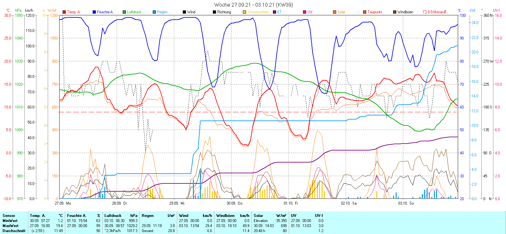The height and width of the screenshot is (234, 506).
Task: Select the 'Sonnenschein' legend label
Action: point(258,12)
